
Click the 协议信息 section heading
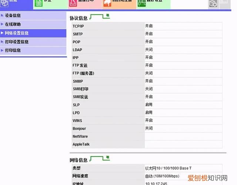point(79,18)
